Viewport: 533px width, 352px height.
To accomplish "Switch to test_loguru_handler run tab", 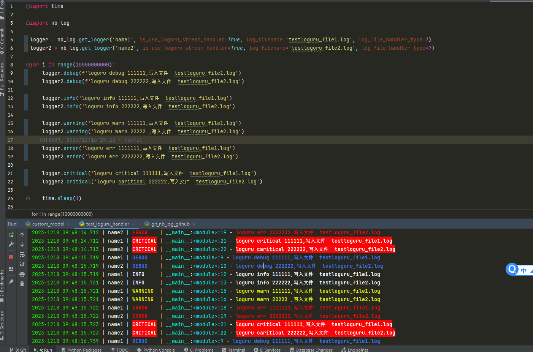I will tap(108, 224).
